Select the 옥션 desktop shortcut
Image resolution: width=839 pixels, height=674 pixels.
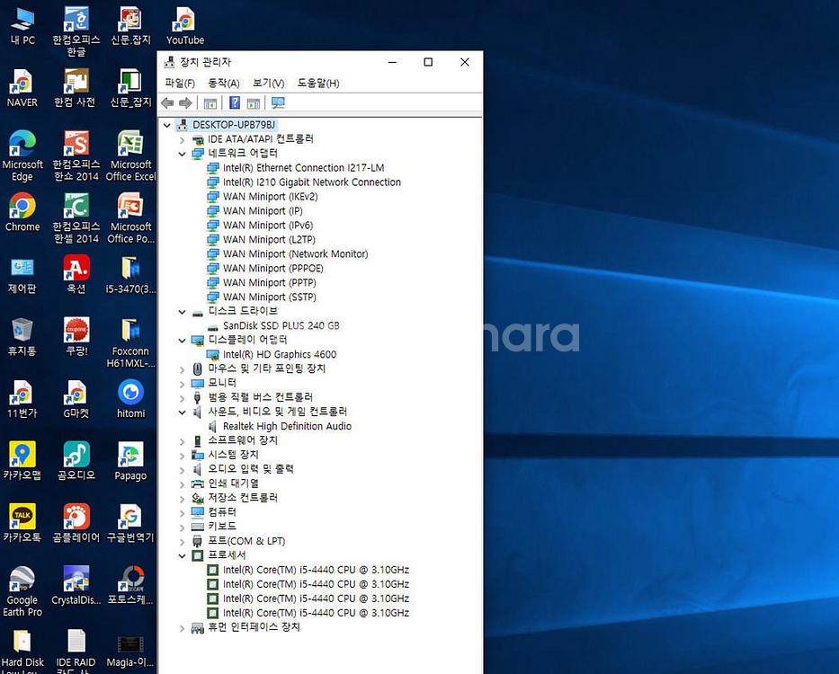[76, 276]
